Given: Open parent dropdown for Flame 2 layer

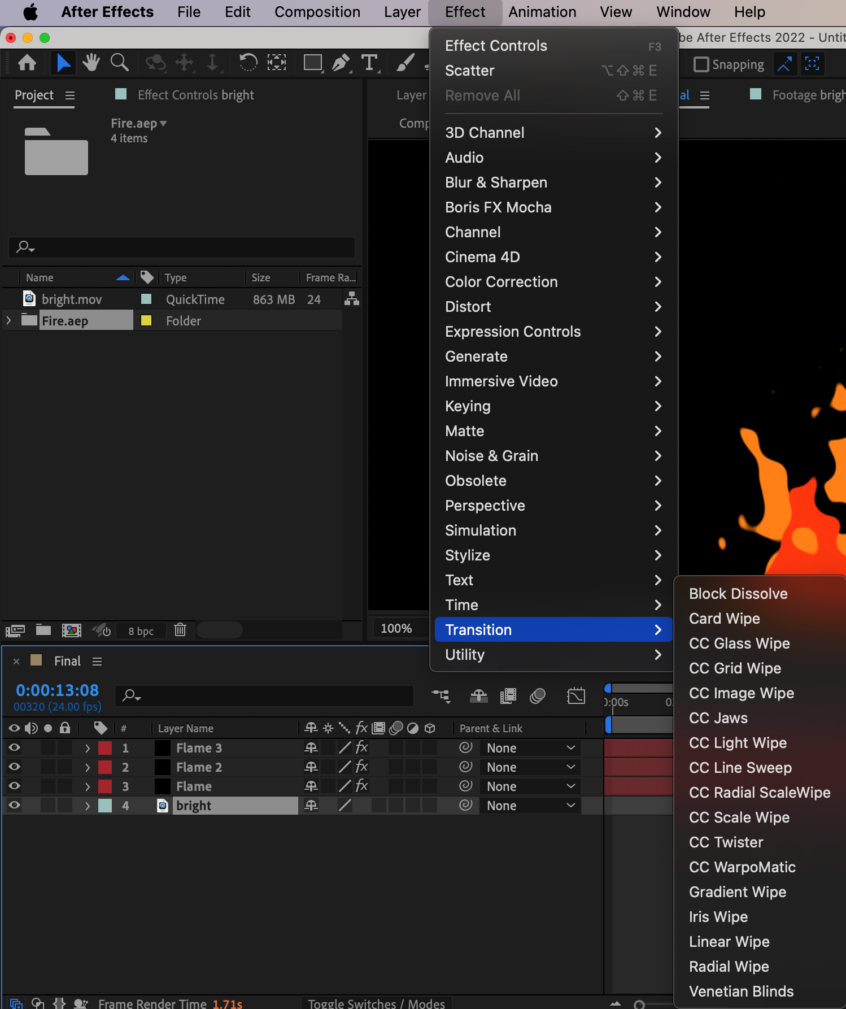Looking at the screenshot, I should [530, 767].
